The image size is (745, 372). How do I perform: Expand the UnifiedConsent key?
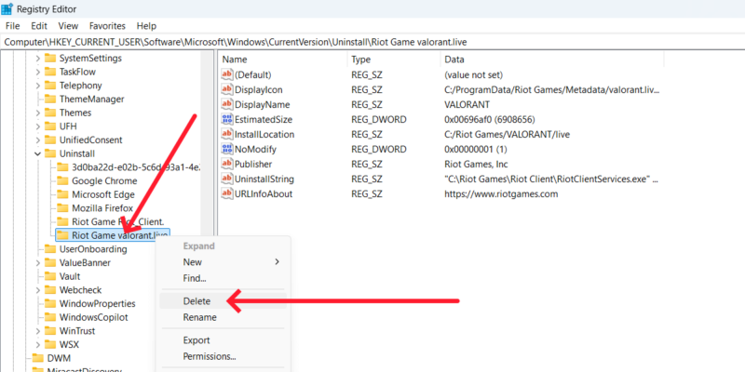38,140
